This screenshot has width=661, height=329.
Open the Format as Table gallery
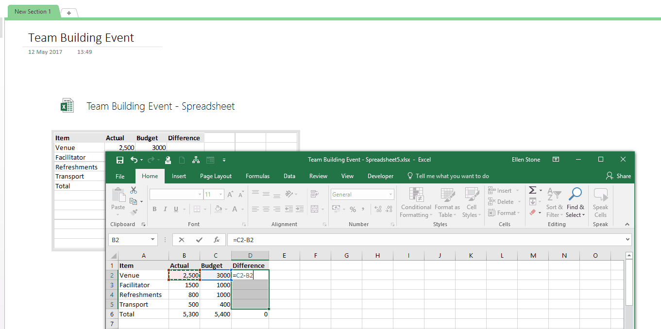click(447, 202)
